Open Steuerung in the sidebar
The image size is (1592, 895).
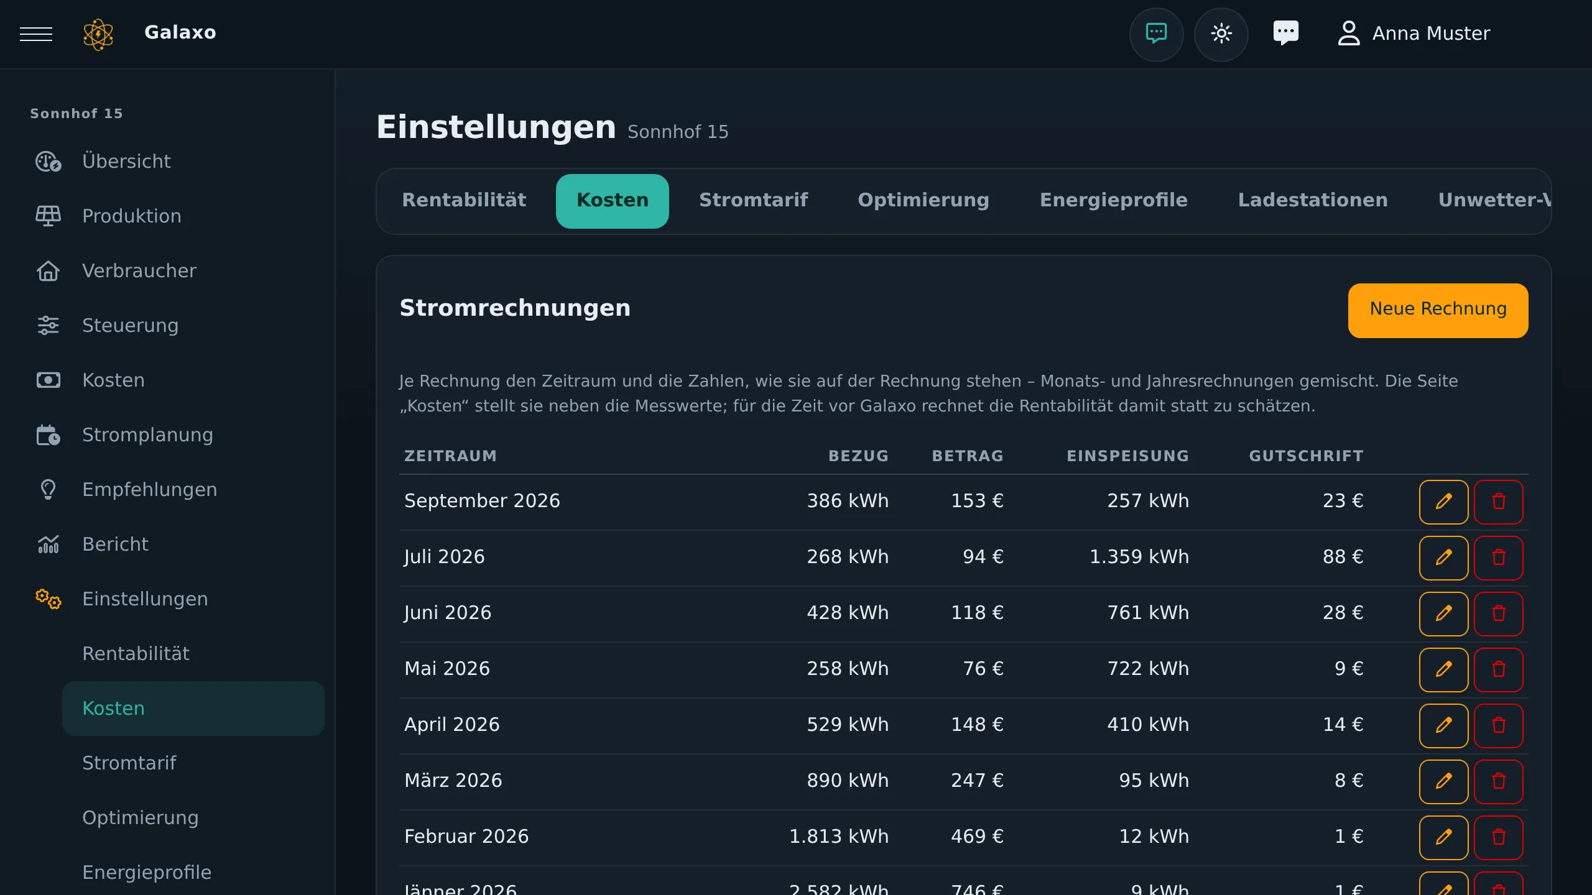pos(167,325)
